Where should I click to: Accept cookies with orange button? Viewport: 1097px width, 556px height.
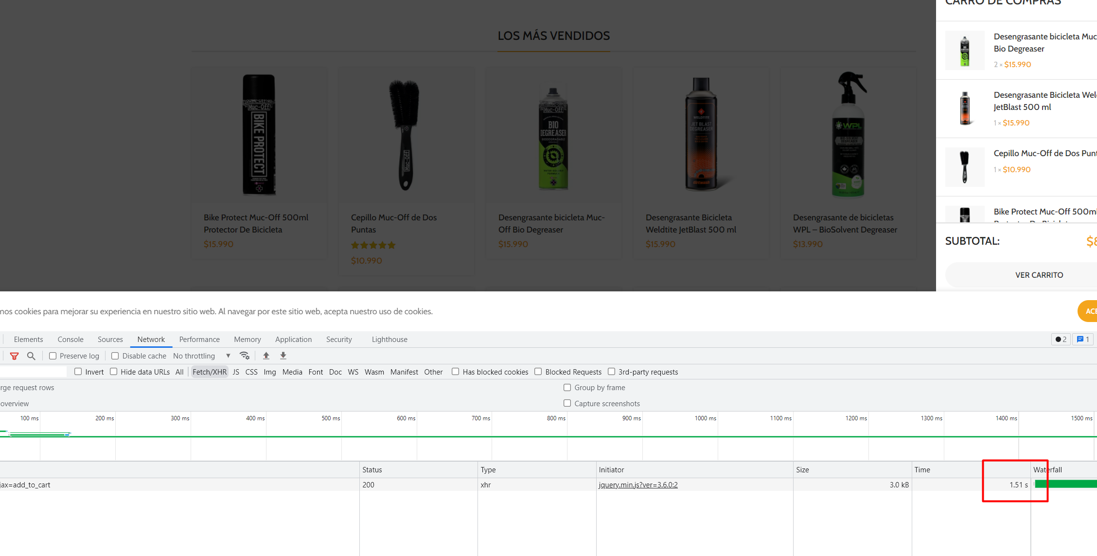point(1088,311)
